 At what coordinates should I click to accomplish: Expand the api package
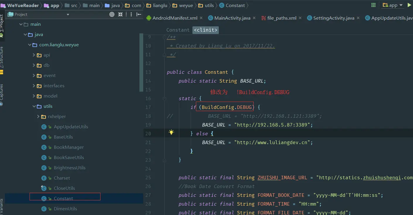(34, 55)
